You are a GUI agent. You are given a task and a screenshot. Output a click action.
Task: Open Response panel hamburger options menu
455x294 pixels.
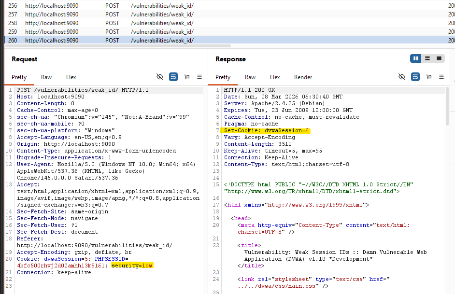tap(441, 77)
